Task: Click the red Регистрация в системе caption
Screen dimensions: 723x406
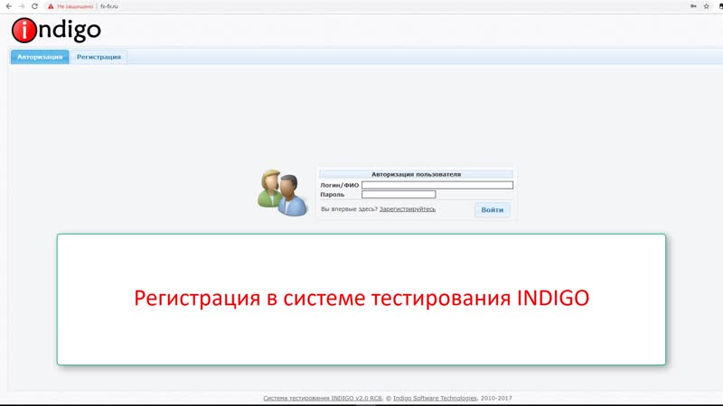Action: click(361, 298)
